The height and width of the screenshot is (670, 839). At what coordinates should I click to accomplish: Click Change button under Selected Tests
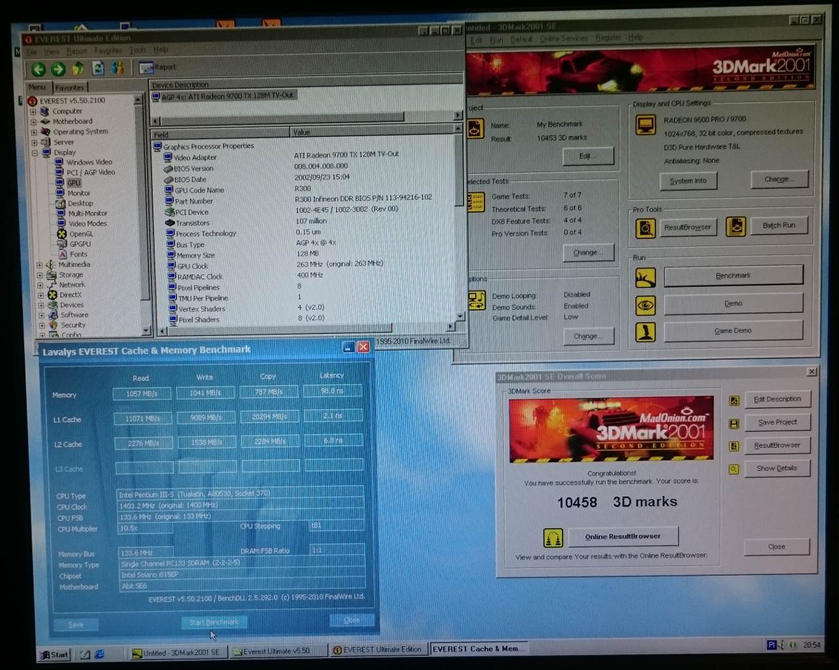click(588, 253)
